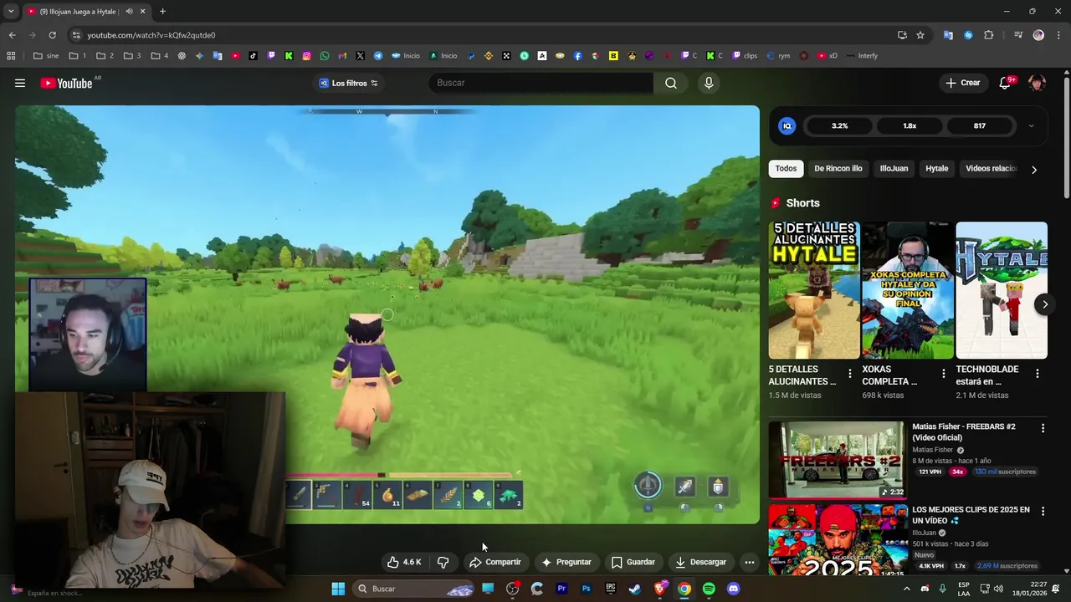Image resolution: width=1071 pixels, height=602 pixels.
Task: Open the X bookmark in bookmarks bar
Action: tap(360, 56)
